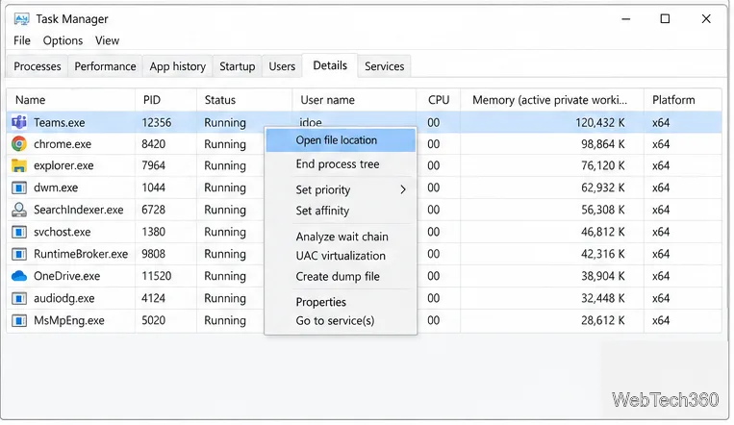Sort by the Platform column header
This screenshot has width=734, height=425.
coord(682,100)
